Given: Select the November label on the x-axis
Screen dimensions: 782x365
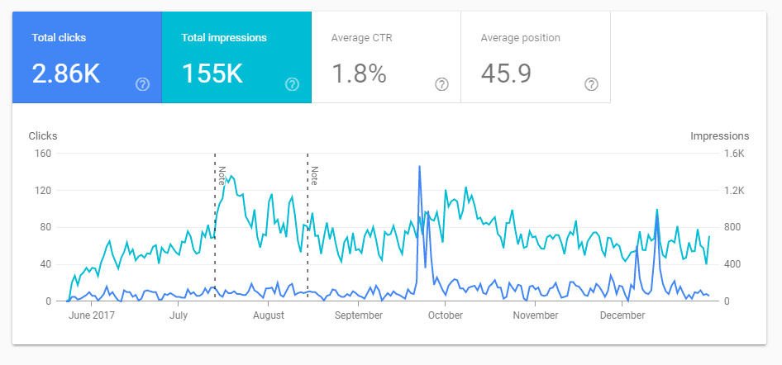Looking at the screenshot, I should pos(535,315).
